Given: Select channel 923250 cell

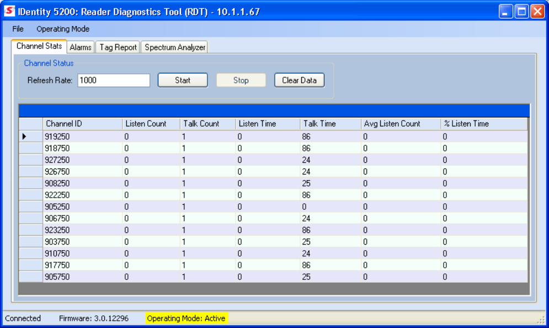Looking at the screenshot, I should 83,230.
